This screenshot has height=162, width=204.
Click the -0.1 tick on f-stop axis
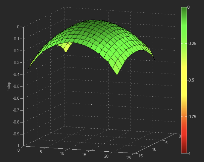[x=16, y=39]
